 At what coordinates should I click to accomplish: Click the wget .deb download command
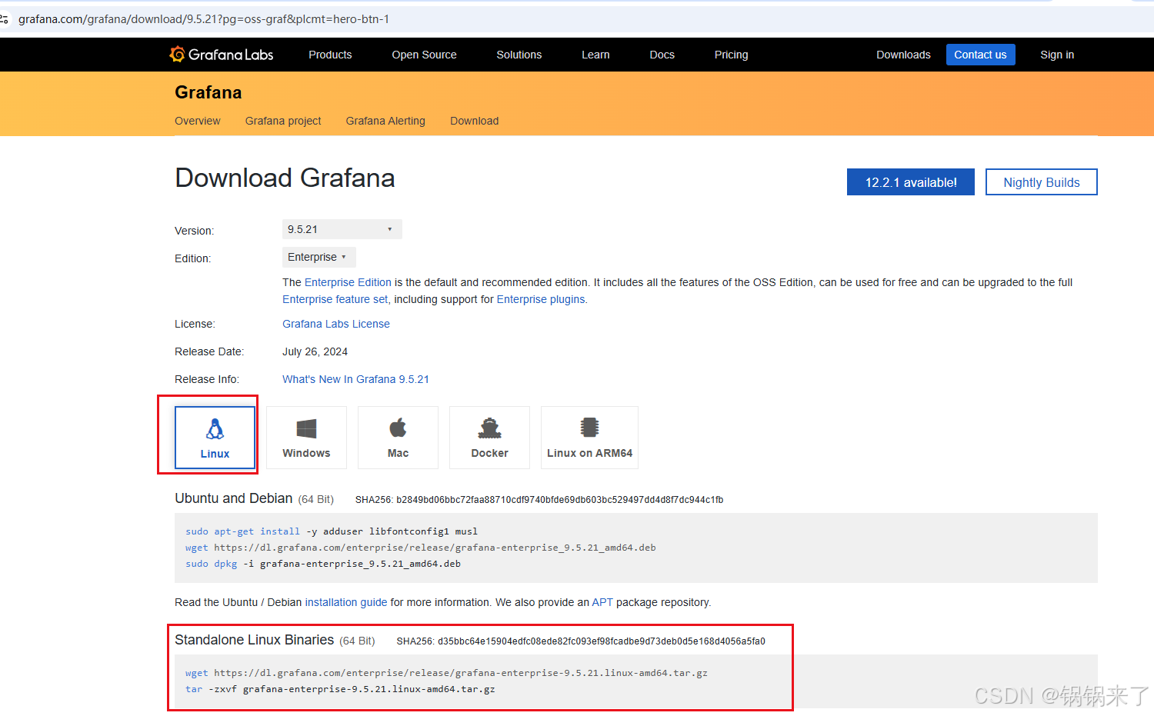[421, 548]
